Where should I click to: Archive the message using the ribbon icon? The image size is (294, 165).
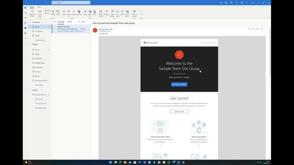click(58, 11)
